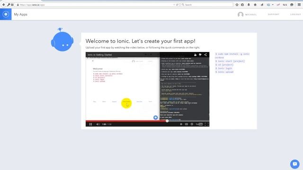The image size is (303, 170).
Task: Click the LOGOUT link
Action: 295,15
